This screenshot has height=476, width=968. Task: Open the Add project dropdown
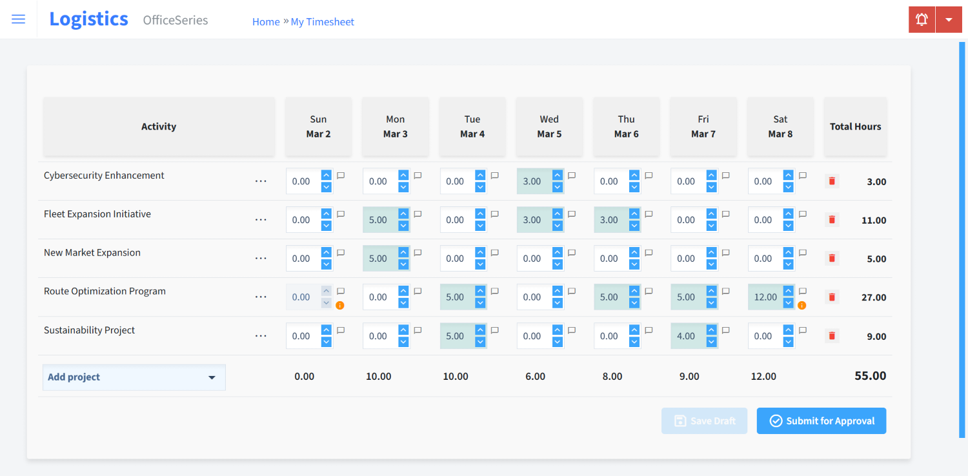pyautogui.click(x=134, y=377)
